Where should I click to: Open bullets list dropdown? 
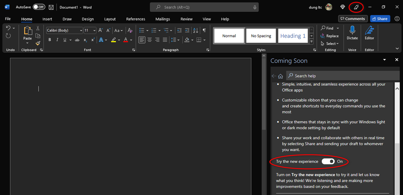147,30
